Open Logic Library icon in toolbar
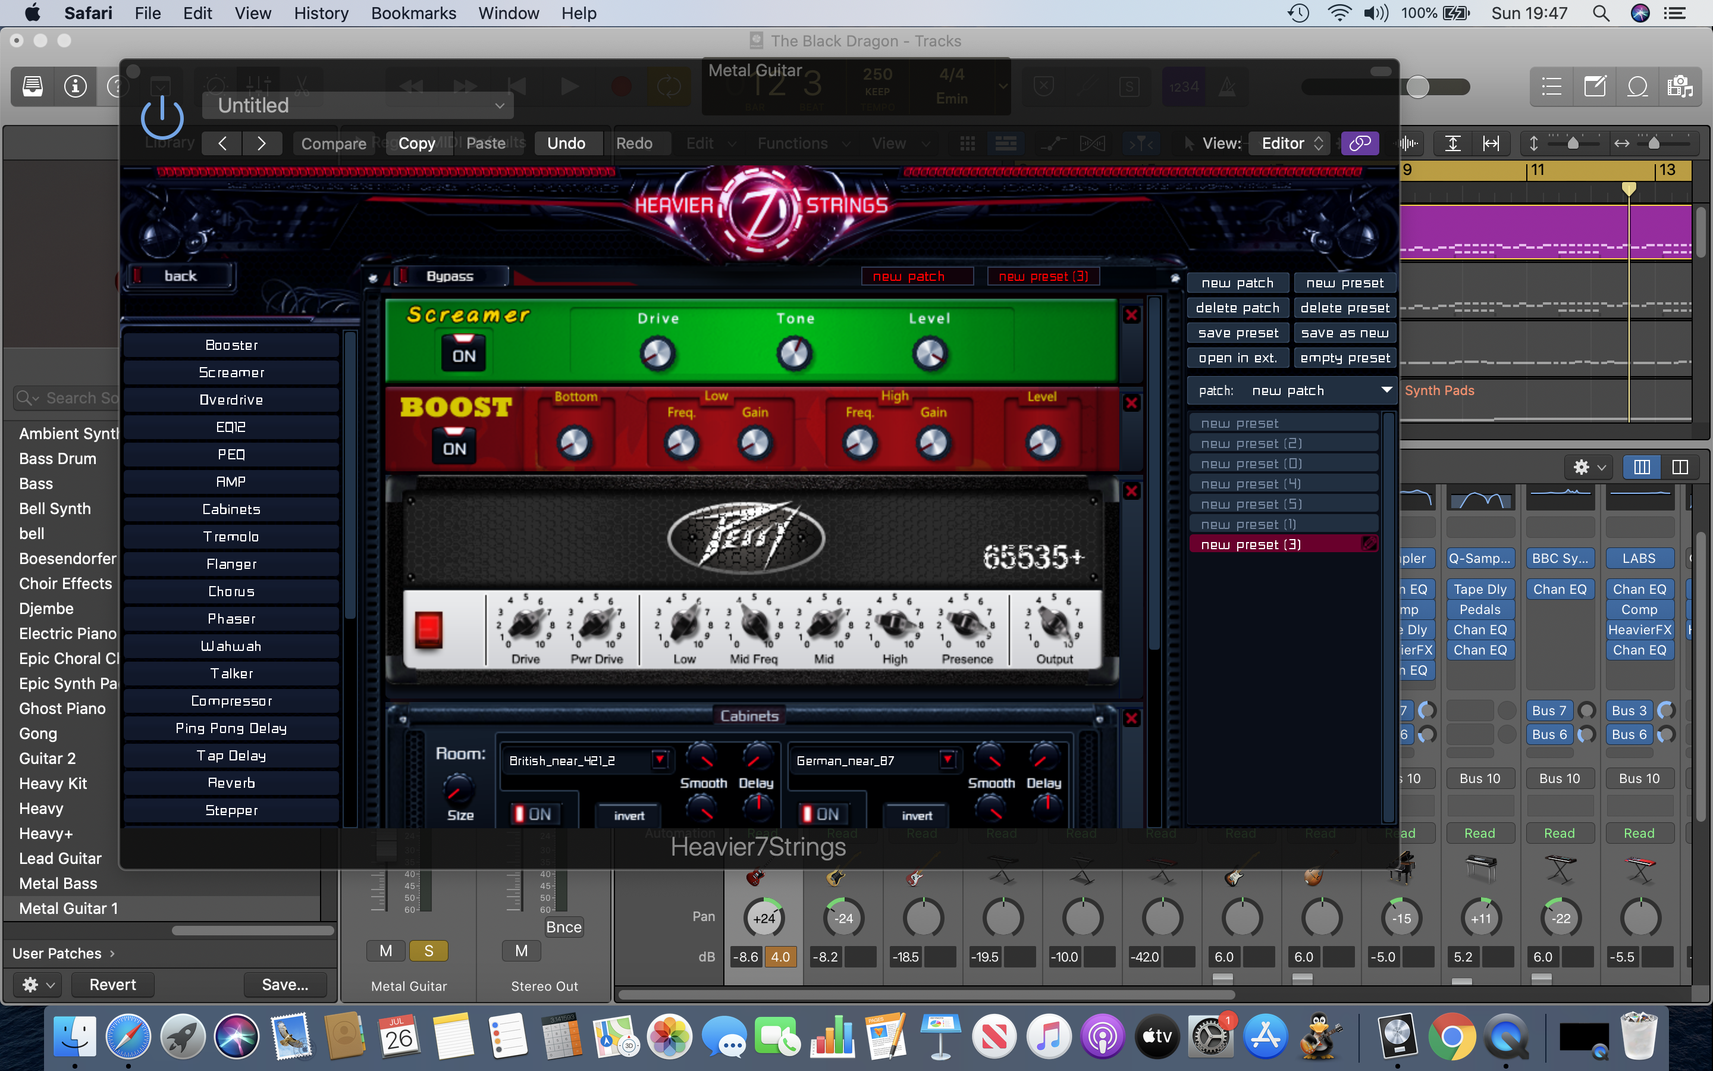Screen dimensions: 1713x1071 (x=33, y=86)
